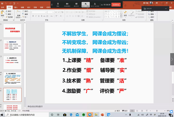Mute microphone in the meeting toolbar

coord(58,5)
